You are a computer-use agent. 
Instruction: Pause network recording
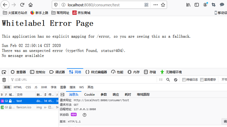tap(161, 80)
